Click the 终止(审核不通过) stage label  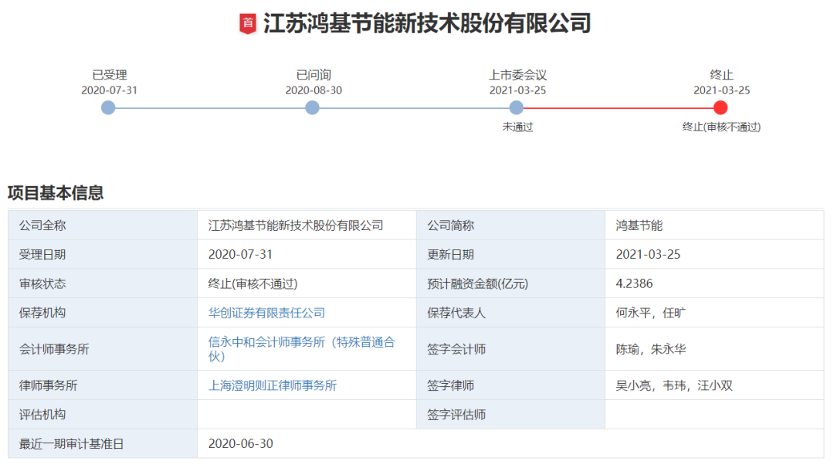click(720, 127)
